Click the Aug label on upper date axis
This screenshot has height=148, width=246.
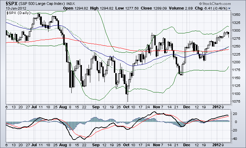pos(63,107)
